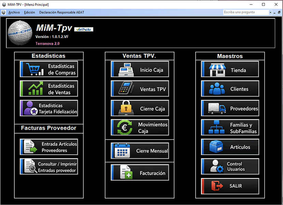The image size is (283, 205).
Task: Click the Cierre Caja padlock icon
Action: tap(126, 108)
